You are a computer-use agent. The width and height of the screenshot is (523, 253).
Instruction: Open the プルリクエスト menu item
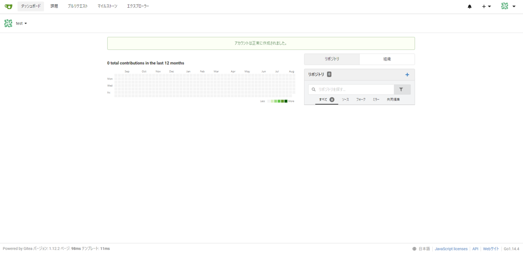pos(78,6)
